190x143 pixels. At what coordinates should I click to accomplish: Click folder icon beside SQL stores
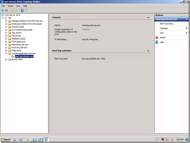click(9, 33)
